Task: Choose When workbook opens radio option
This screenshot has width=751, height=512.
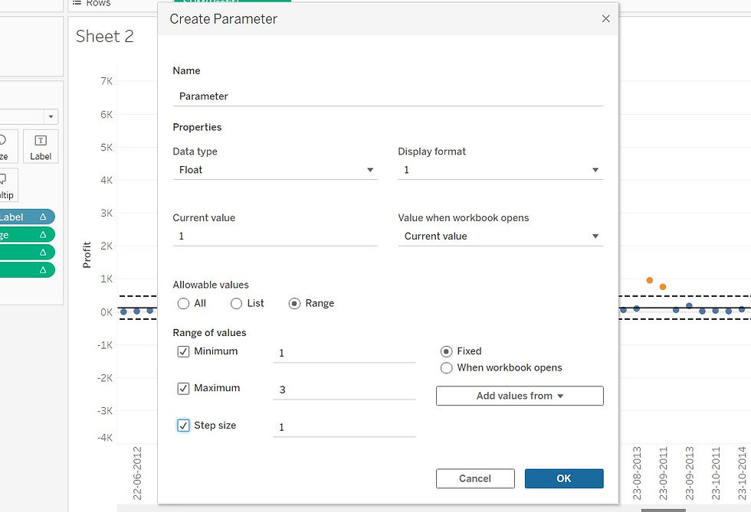Action: tap(446, 368)
